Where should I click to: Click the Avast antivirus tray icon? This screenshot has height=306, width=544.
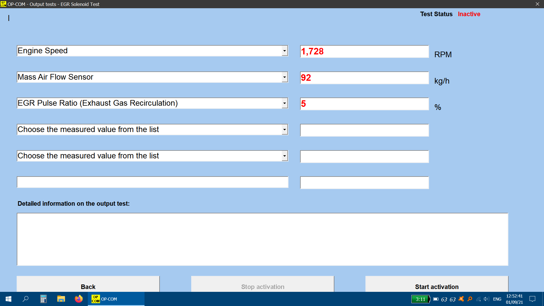pyautogui.click(x=461, y=299)
